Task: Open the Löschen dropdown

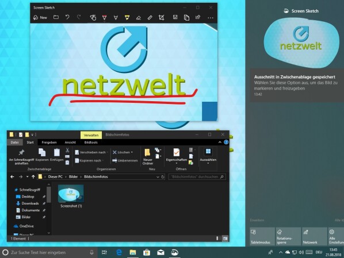Action: [123, 152]
